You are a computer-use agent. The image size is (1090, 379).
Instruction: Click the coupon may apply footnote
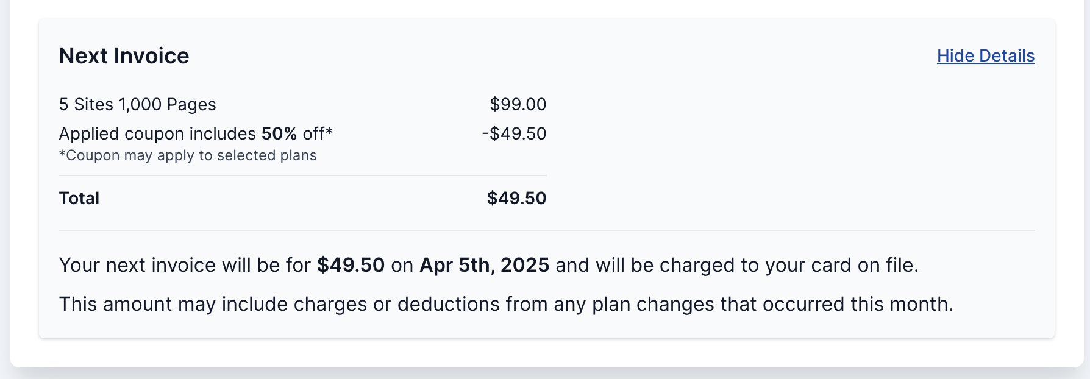click(x=188, y=155)
